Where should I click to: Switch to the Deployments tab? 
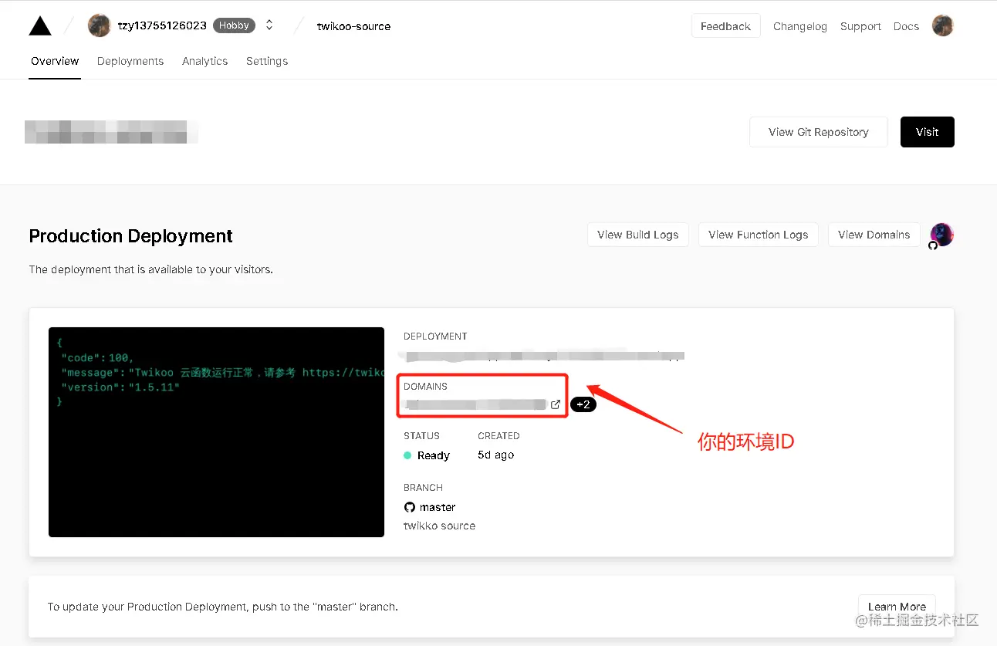tap(130, 61)
